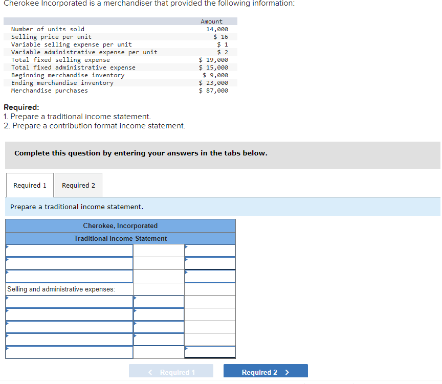Click 'Selling and administrative expenses:' label
The height and width of the screenshot is (384, 442).
click(x=61, y=289)
